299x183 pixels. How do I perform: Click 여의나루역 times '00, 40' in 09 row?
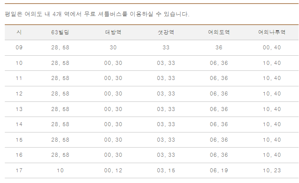click(x=272, y=47)
